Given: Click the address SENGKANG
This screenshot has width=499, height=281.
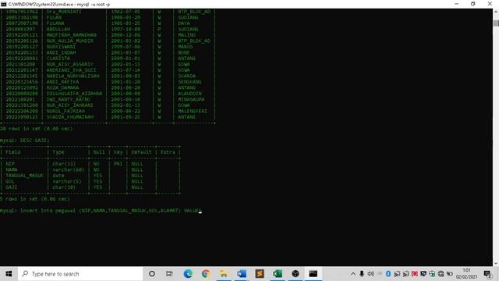Looking at the screenshot, I should [x=189, y=82].
